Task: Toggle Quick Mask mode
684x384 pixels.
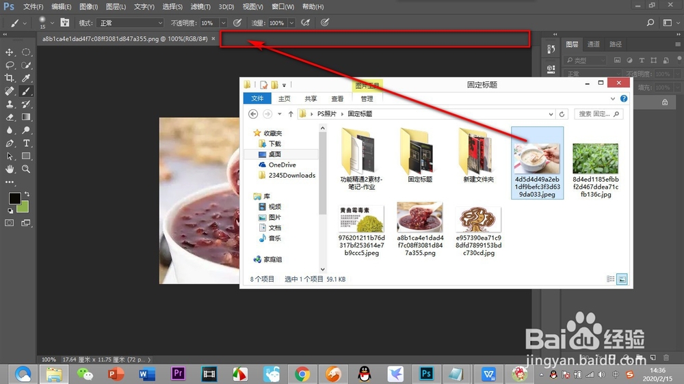Action: (9, 223)
